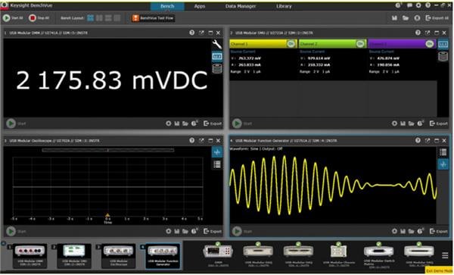Screen dimensions: 454x275
Task: Start the oscilloscope panel acquisition
Action: (11, 231)
